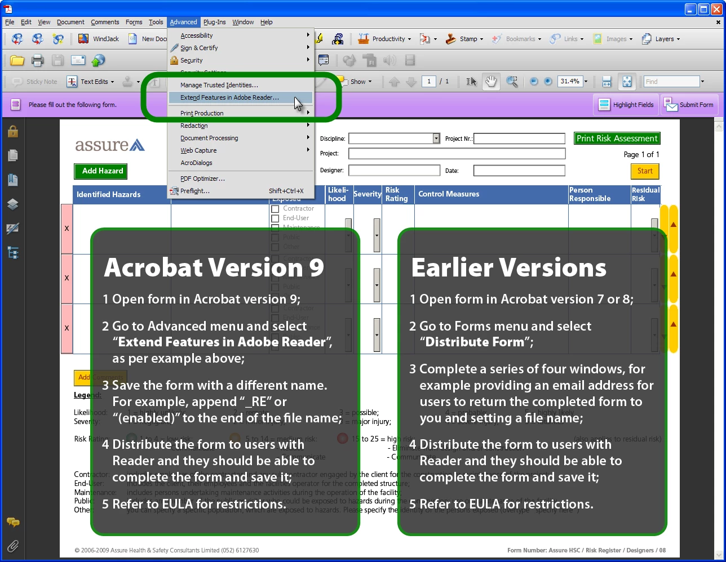Image resolution: width=726 pixels, height=562 pixels.
Task: Select the Sound tool speaker icon
Action: [x=389, y=60]
